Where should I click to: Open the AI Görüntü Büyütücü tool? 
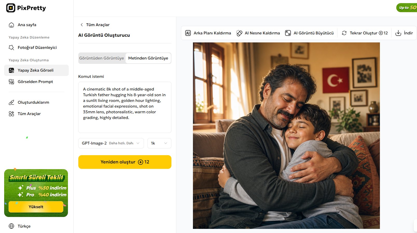tap(309, 33)
